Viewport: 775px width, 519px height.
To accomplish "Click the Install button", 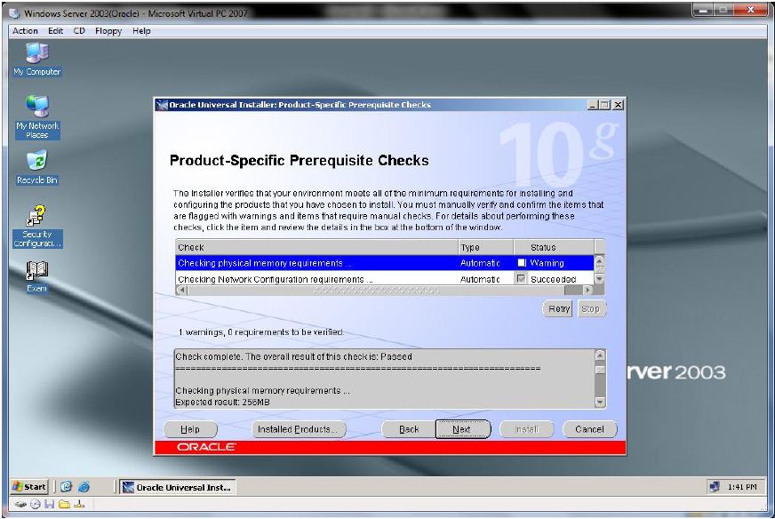I will [527, 429].
